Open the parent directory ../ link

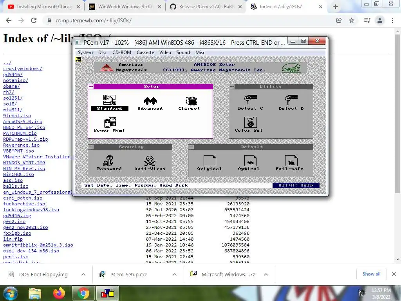(x=7, y=63)
